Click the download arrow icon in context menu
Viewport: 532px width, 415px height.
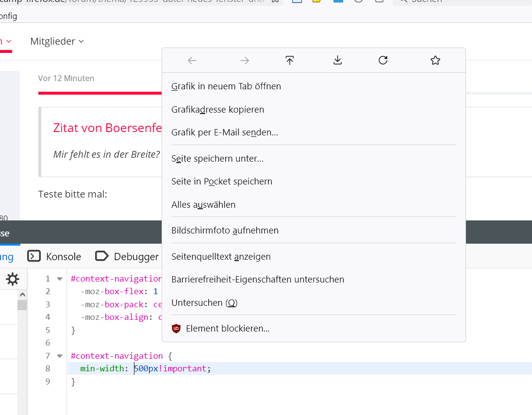pyautogui.click(x=338, y=61)
